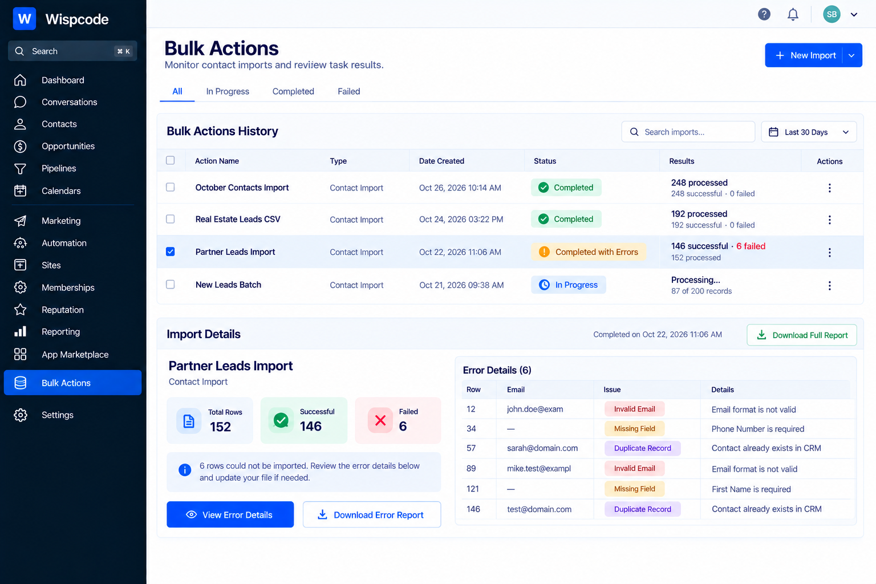Uncheck the Partner Leads Import checkbox
Viewport: 876px width, 584px height.
(x=170, y=252)
